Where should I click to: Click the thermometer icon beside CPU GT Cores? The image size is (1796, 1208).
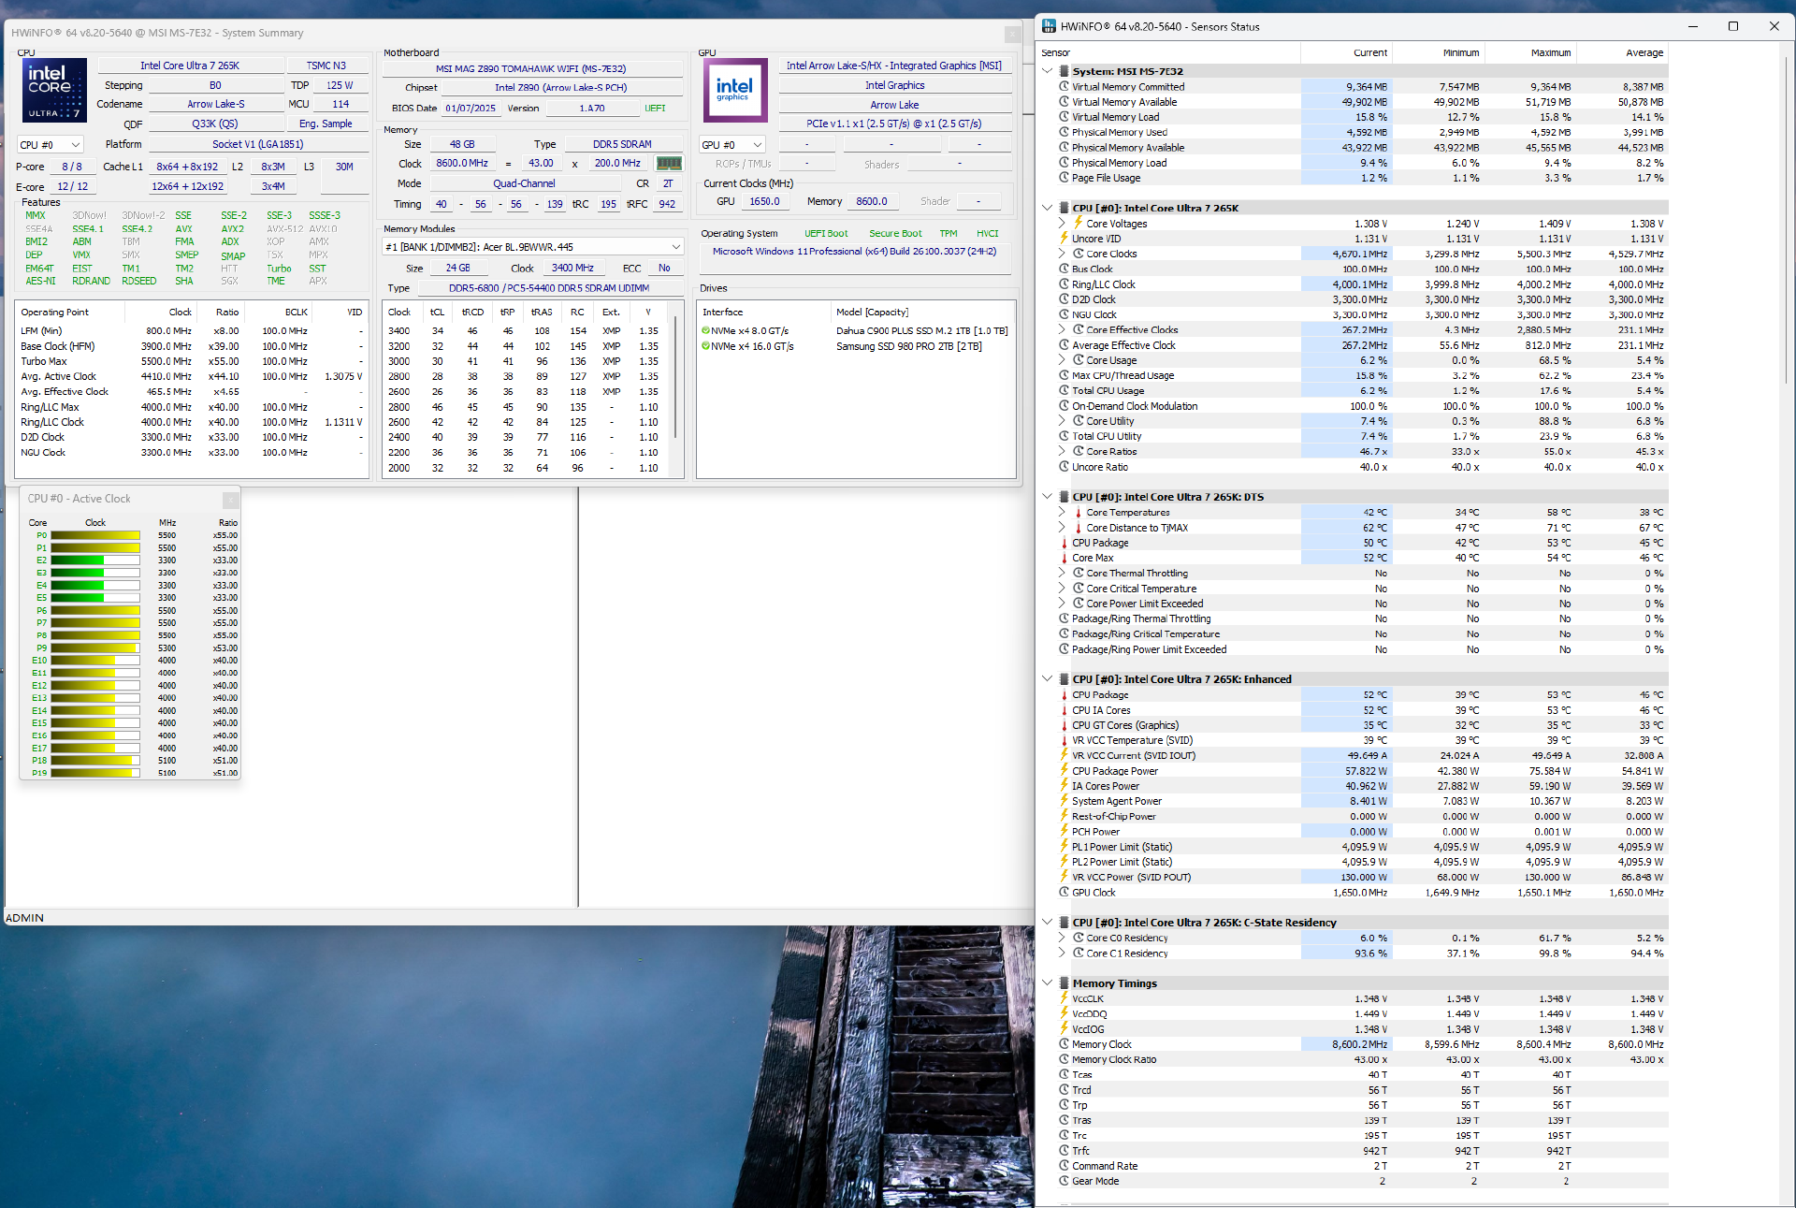tap(1064, 725)
